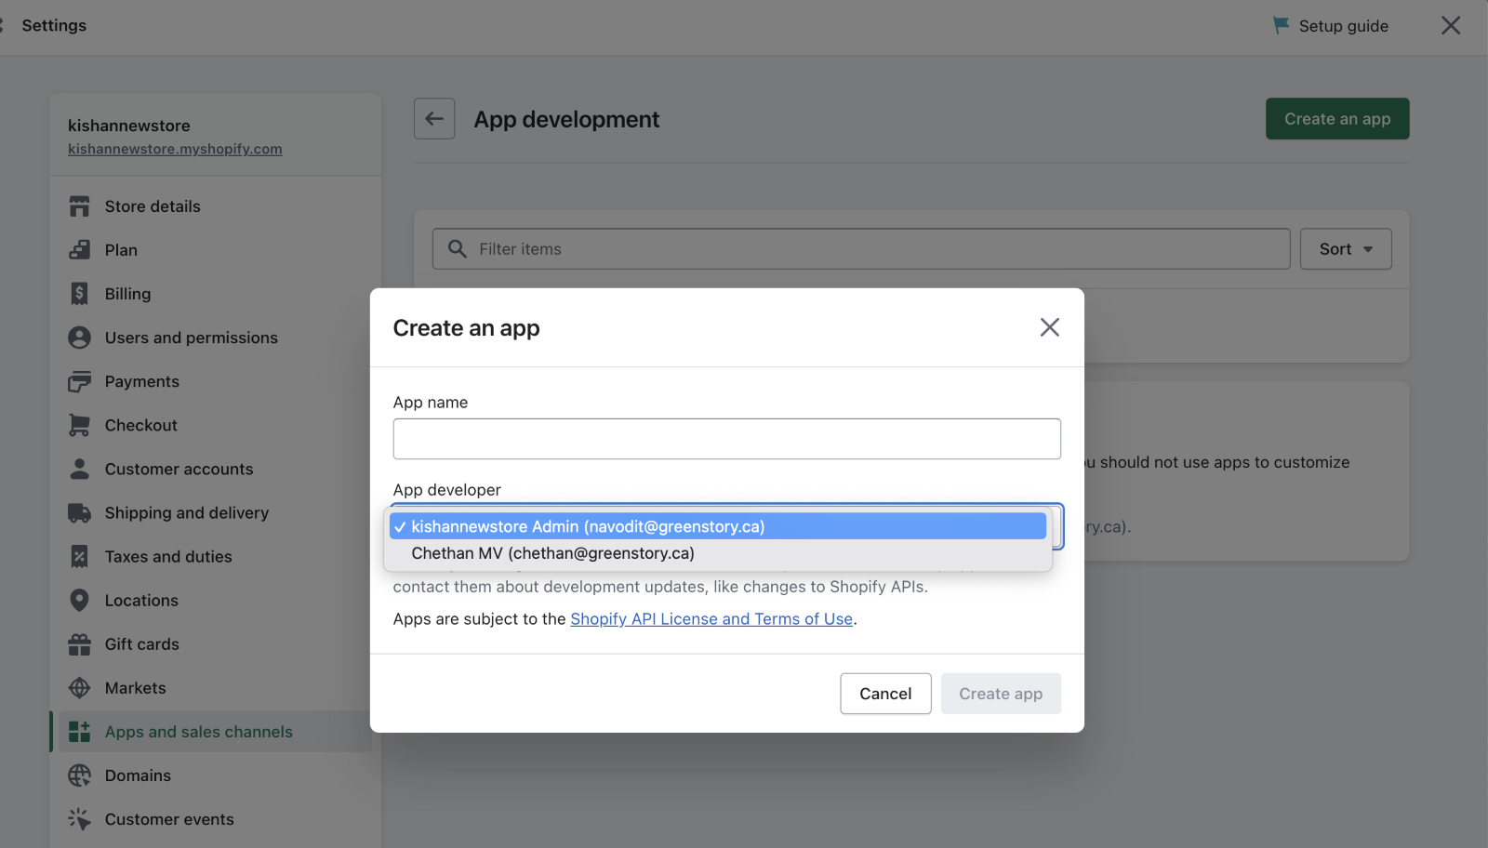
Task: Click the Shipping and delivery truck icon
Action: click(x=80, y=512)
